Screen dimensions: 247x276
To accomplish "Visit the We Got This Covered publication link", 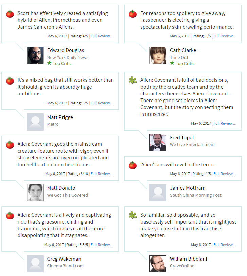I will [67, 195].
